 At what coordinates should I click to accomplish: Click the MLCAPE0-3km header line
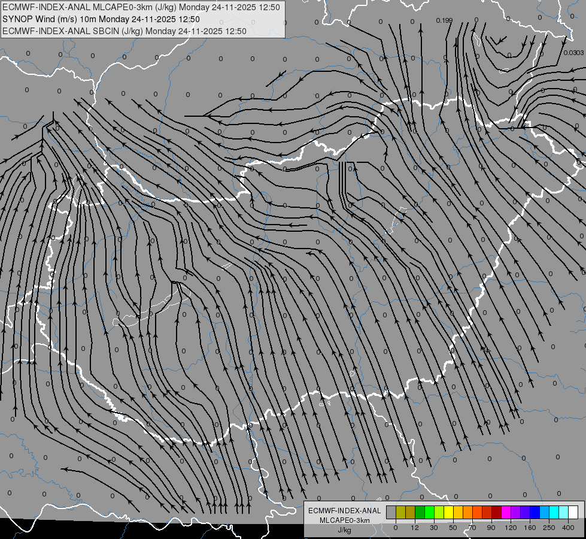pyautogui.click(x=141, y=7)
